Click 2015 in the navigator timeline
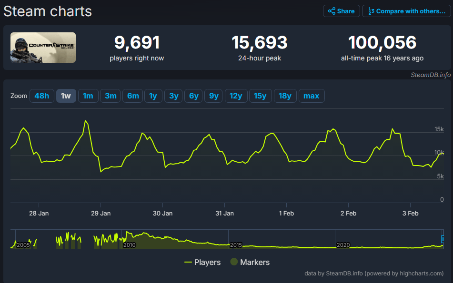The width and height of the screenshot is (453, 283). point(236,245)
